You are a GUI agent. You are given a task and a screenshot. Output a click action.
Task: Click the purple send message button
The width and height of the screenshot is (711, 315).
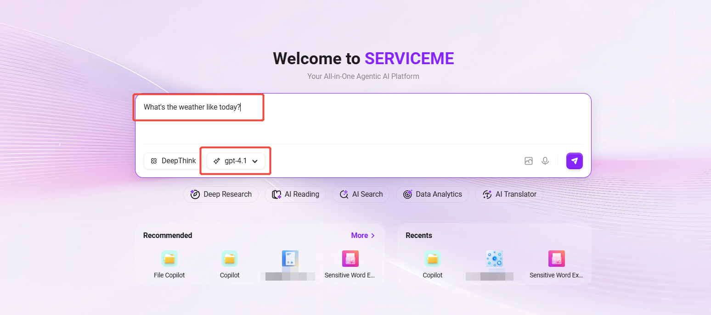pos(574,161)
